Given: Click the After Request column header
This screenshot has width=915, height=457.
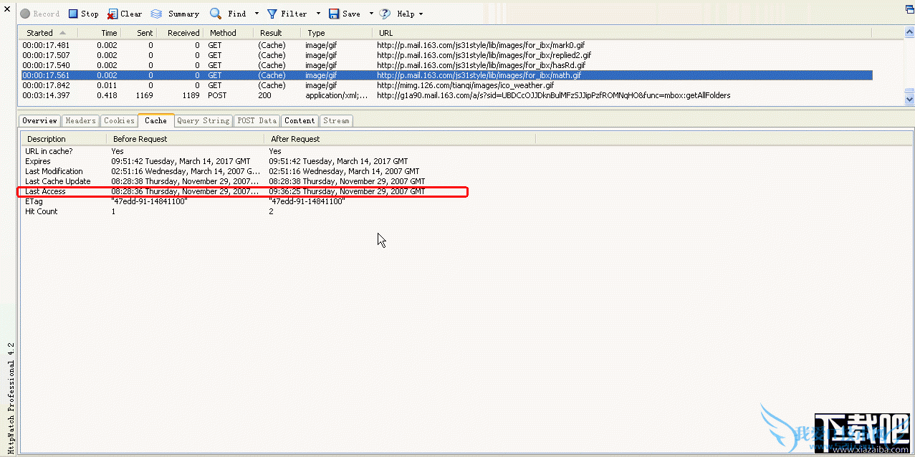Looking at the screenshot, I should (400, 139).
